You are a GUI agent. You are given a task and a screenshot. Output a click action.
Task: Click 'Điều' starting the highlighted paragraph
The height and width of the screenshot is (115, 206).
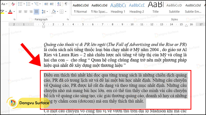(48, 75)
